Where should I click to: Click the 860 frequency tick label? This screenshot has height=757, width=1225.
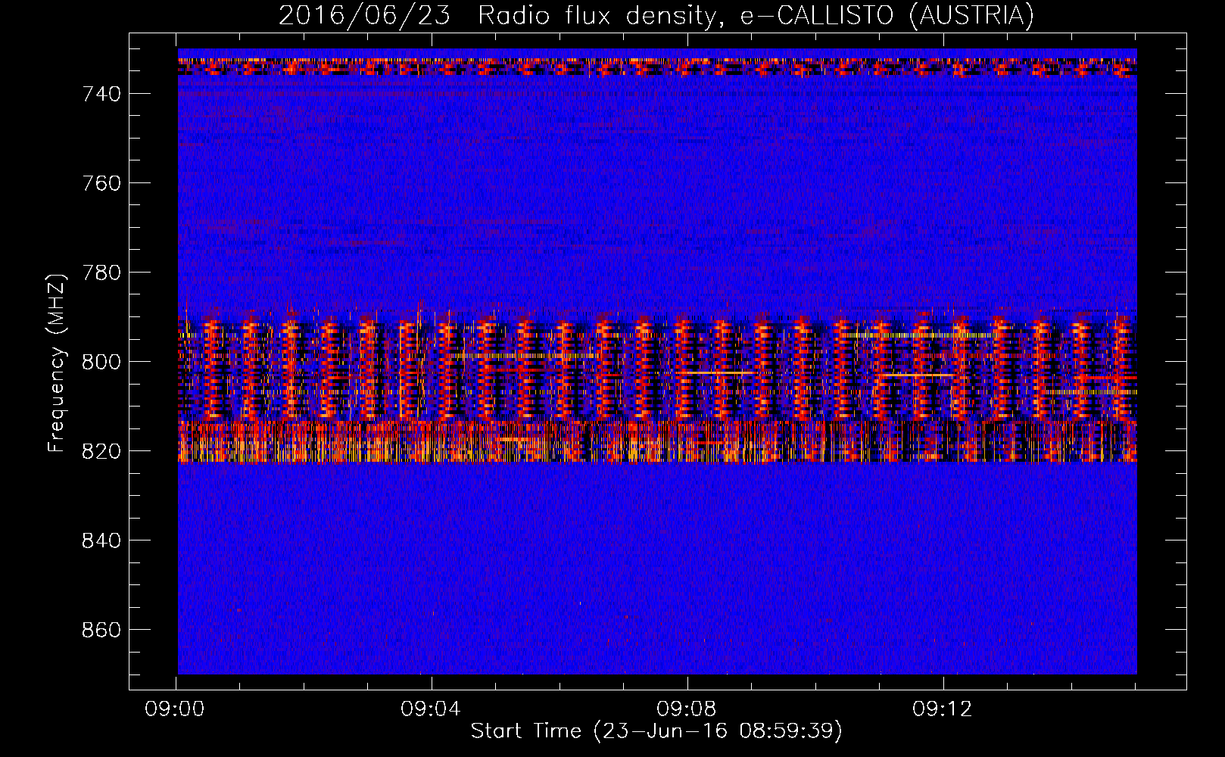pos(101,630)
